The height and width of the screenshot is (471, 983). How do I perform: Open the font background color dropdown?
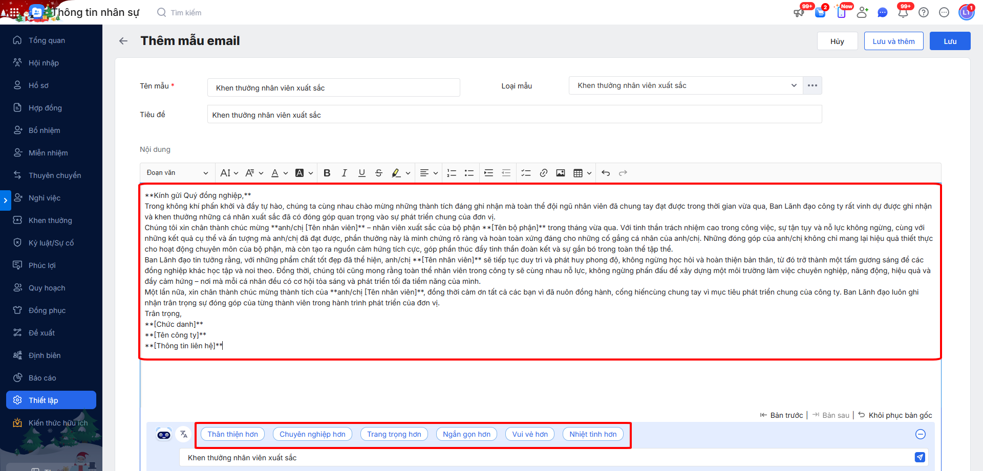tap(304, 173)
